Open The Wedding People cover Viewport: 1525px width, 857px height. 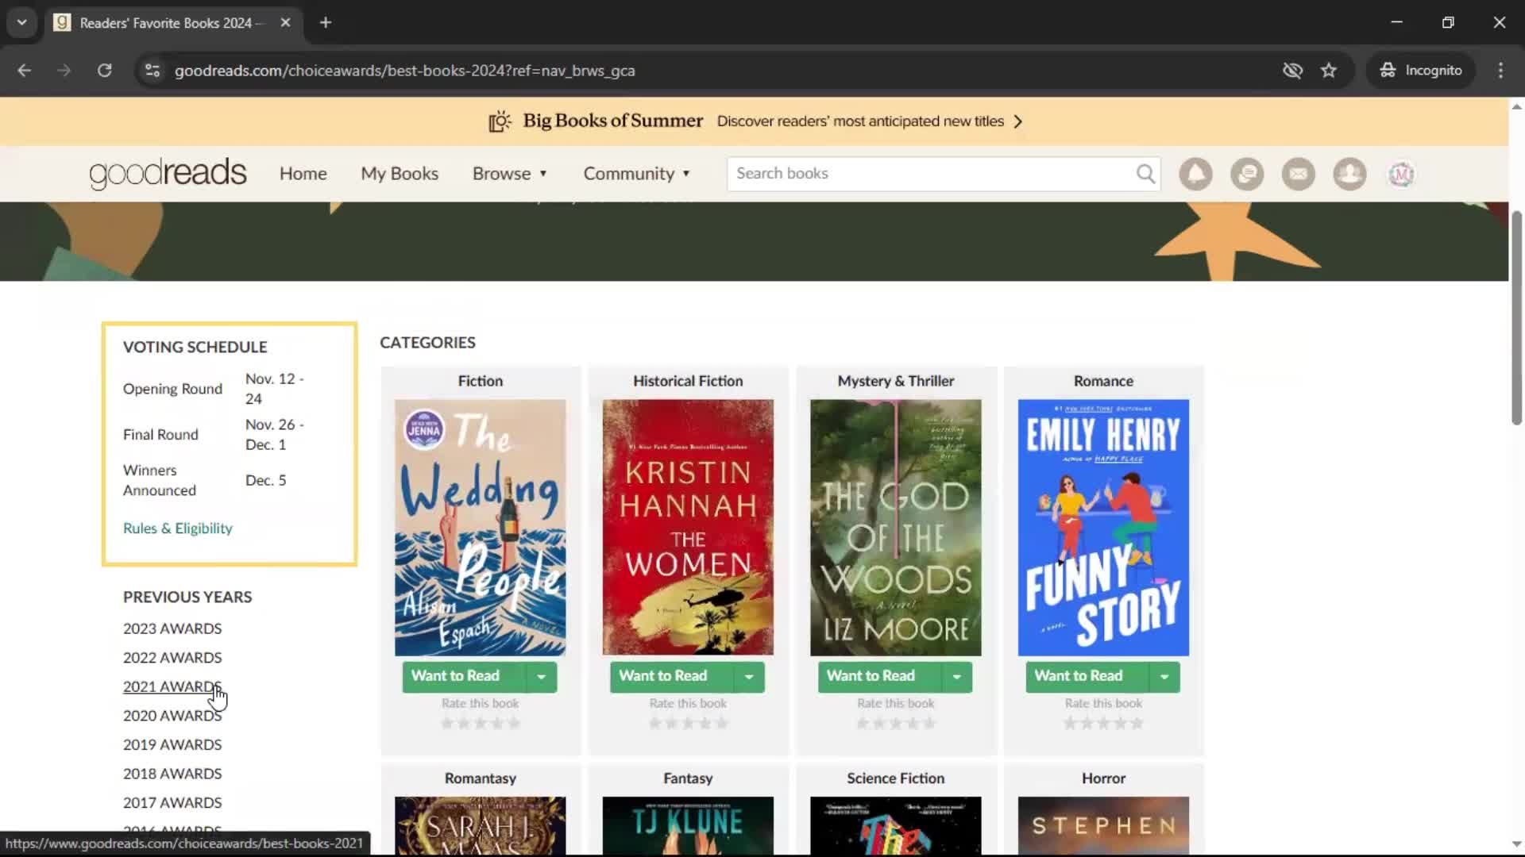tap(480, 528)
